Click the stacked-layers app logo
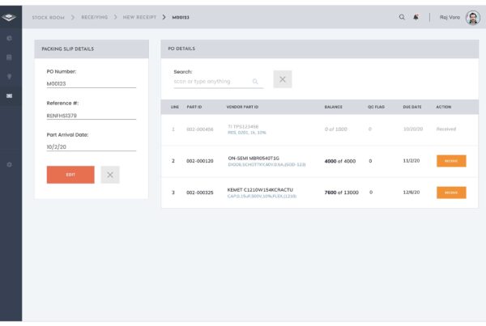Viewport: 486px width, 326px height. click(x=10, y=16)
